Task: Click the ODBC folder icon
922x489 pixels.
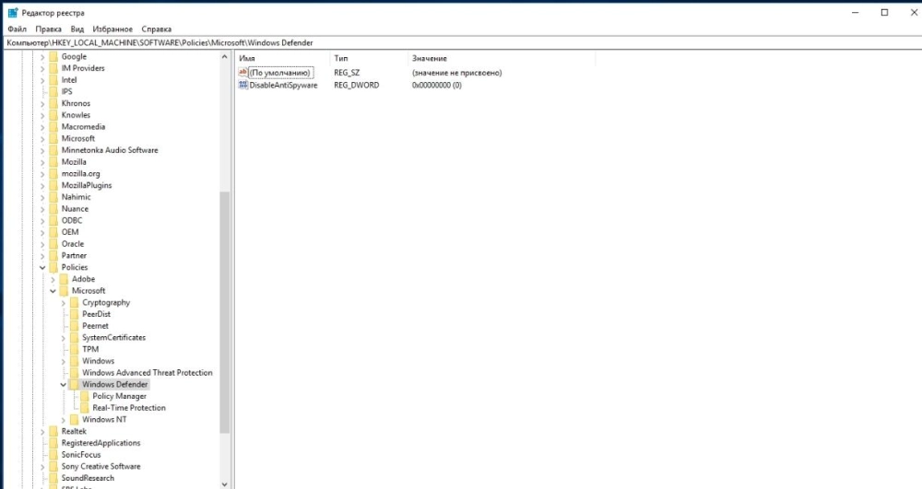Action: point(53,221)
